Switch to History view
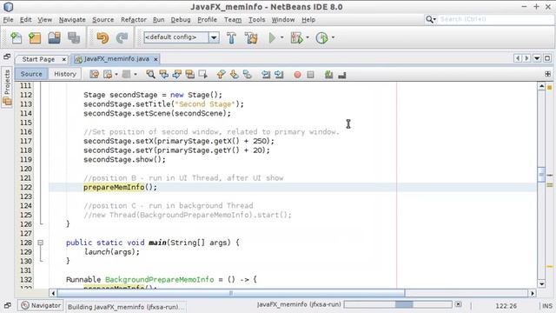 click(x=65, y=74)
